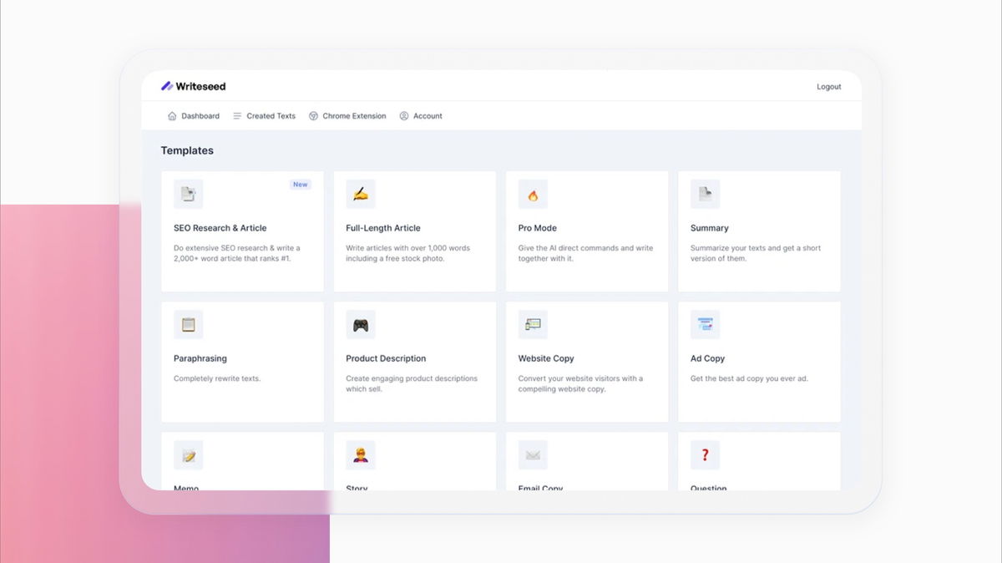Click the Memo pencil icon
1002x563 pixels.
(189, 454)
